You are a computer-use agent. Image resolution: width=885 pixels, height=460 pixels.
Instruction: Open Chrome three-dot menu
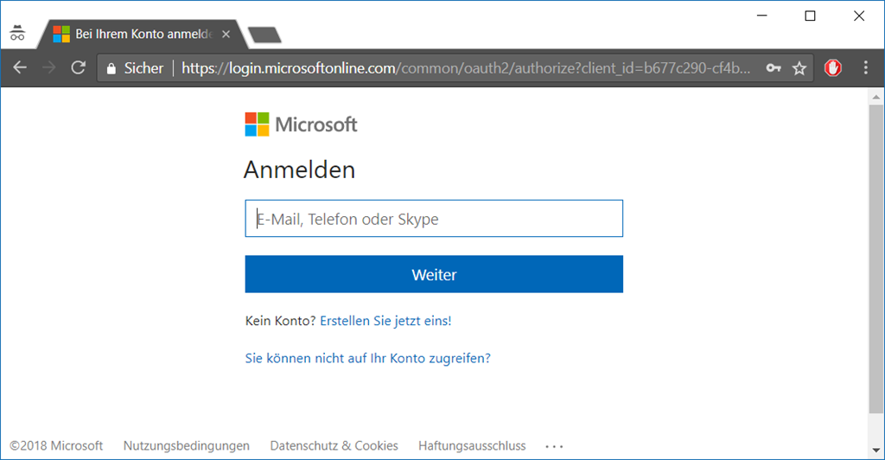866,67
